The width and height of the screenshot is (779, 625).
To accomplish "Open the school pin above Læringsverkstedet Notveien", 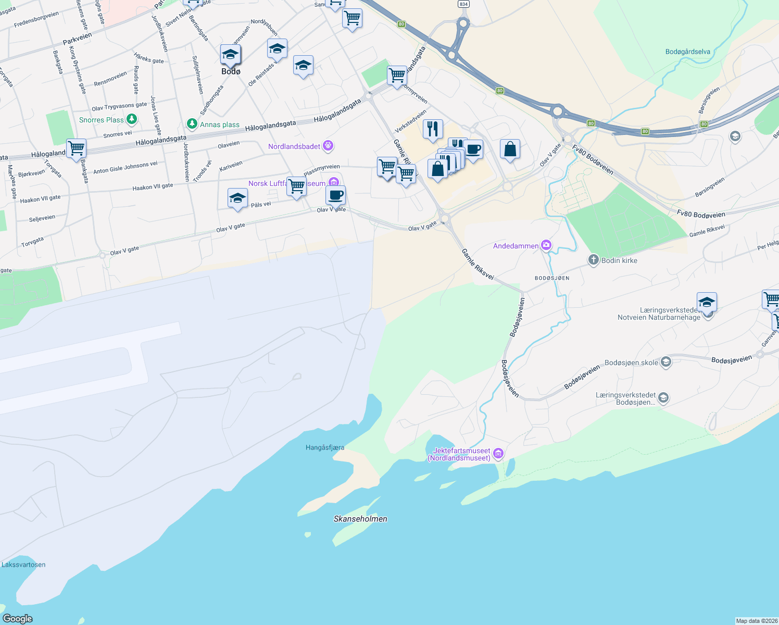I will click(707, 303).
